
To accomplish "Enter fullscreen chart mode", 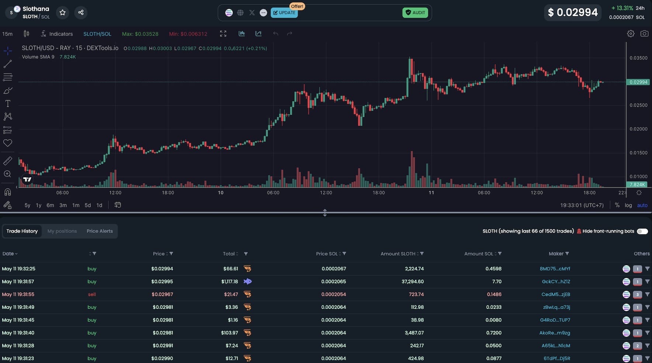I will [x=223, y=34].
